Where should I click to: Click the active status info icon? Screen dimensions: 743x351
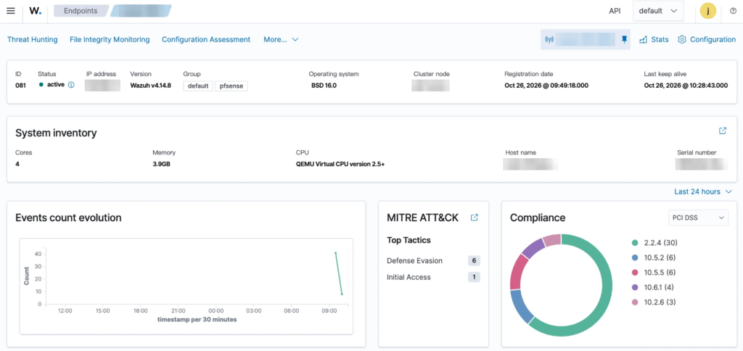pos(71,86)
